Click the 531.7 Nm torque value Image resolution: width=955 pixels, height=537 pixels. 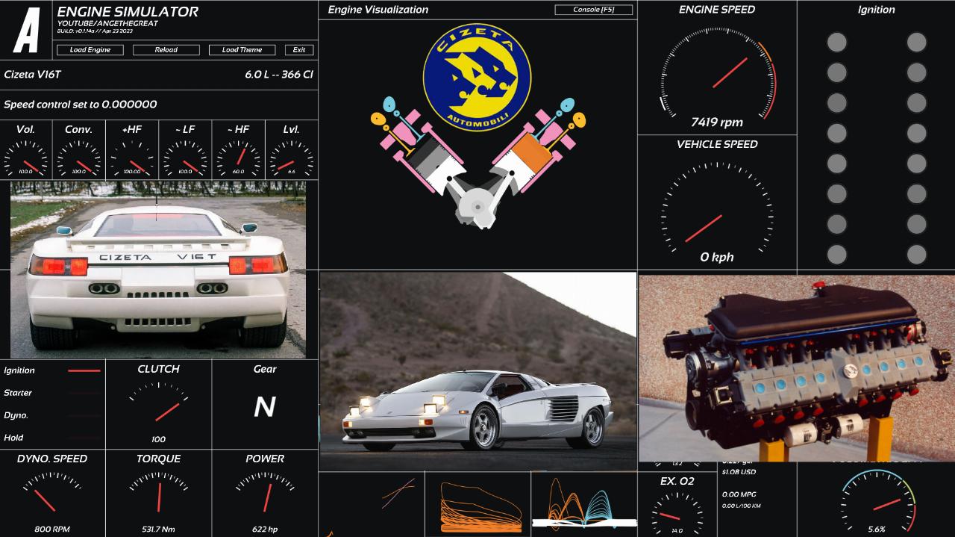[x=158, y=530]
